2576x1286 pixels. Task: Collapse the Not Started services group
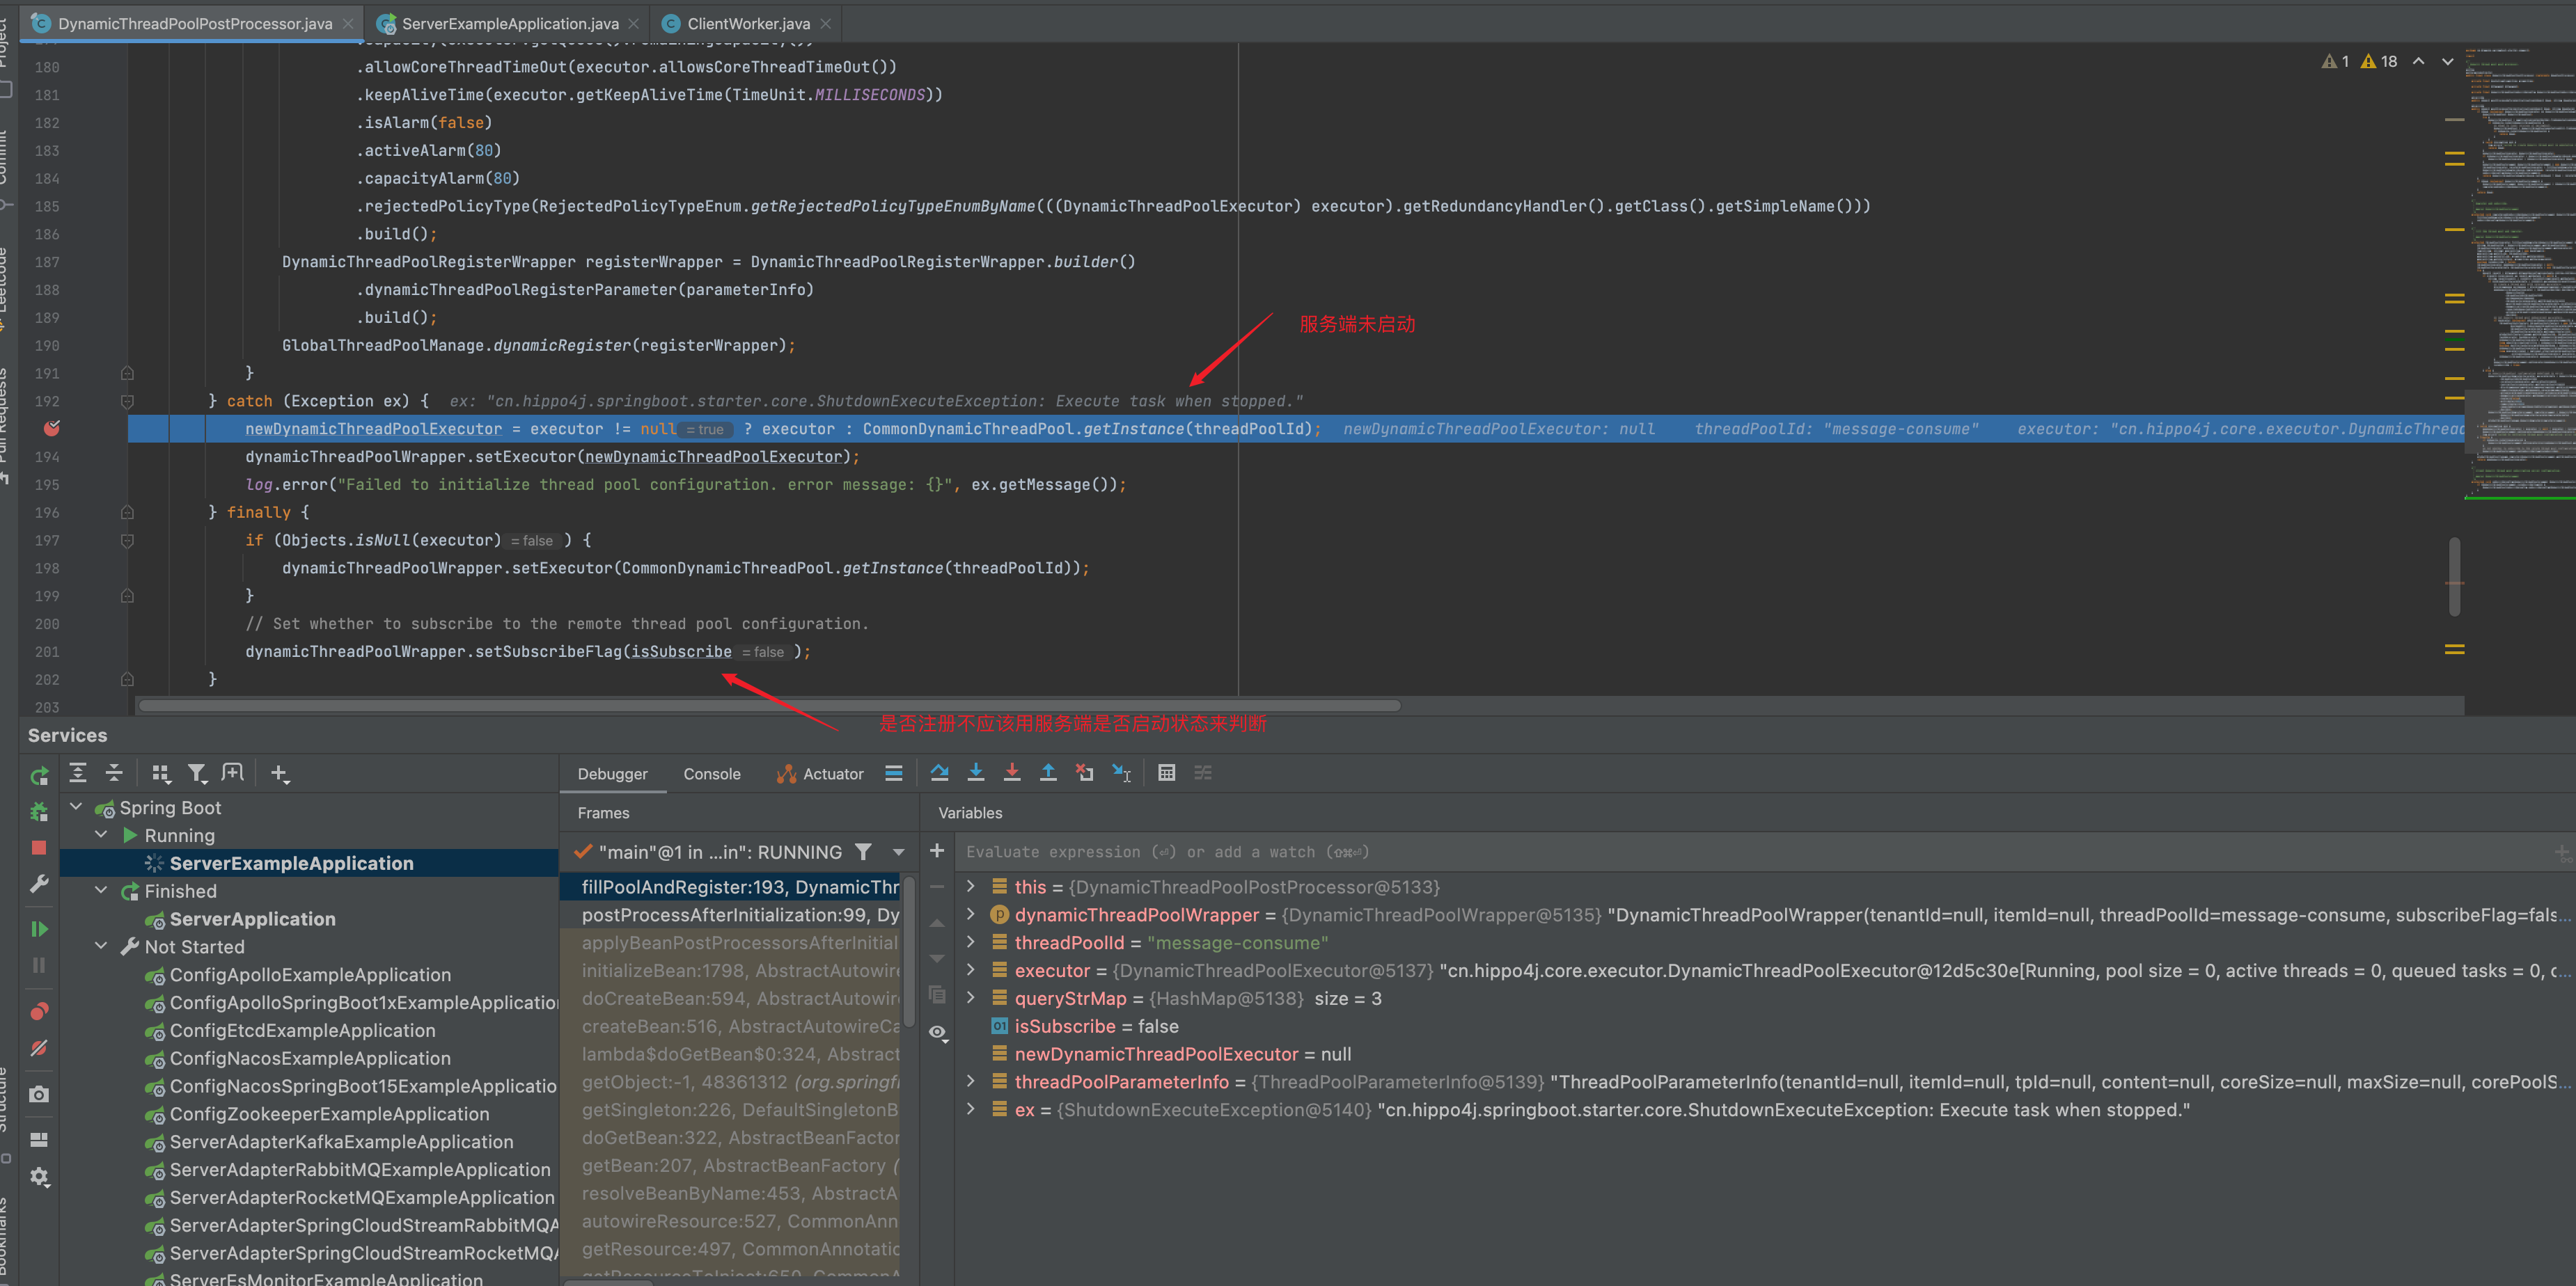[x=100, y=946]
